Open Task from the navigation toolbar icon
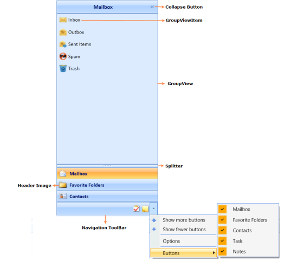Image resolution: width=284 pixels, height=261 pixels. click(137, 208)
